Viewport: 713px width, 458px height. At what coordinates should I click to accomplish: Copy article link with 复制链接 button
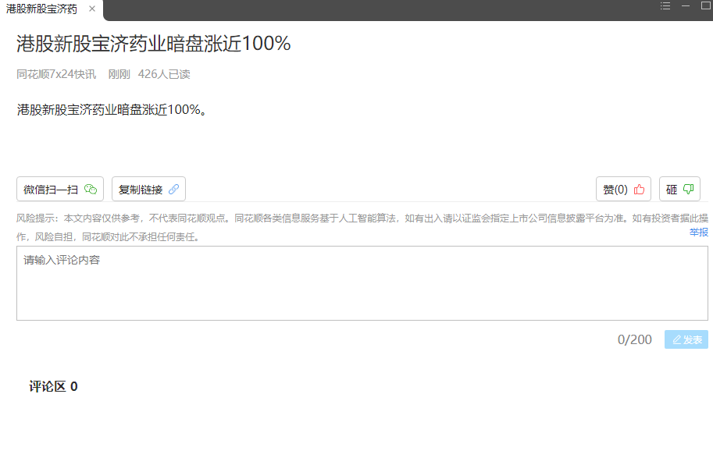(x=148, y=189)
